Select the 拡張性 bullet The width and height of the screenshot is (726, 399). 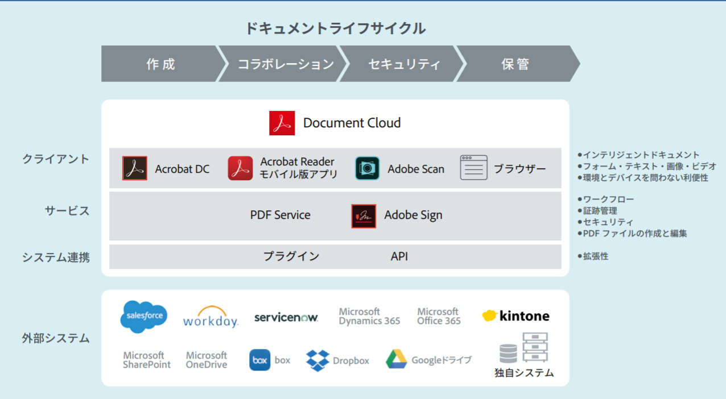(593, 256)
